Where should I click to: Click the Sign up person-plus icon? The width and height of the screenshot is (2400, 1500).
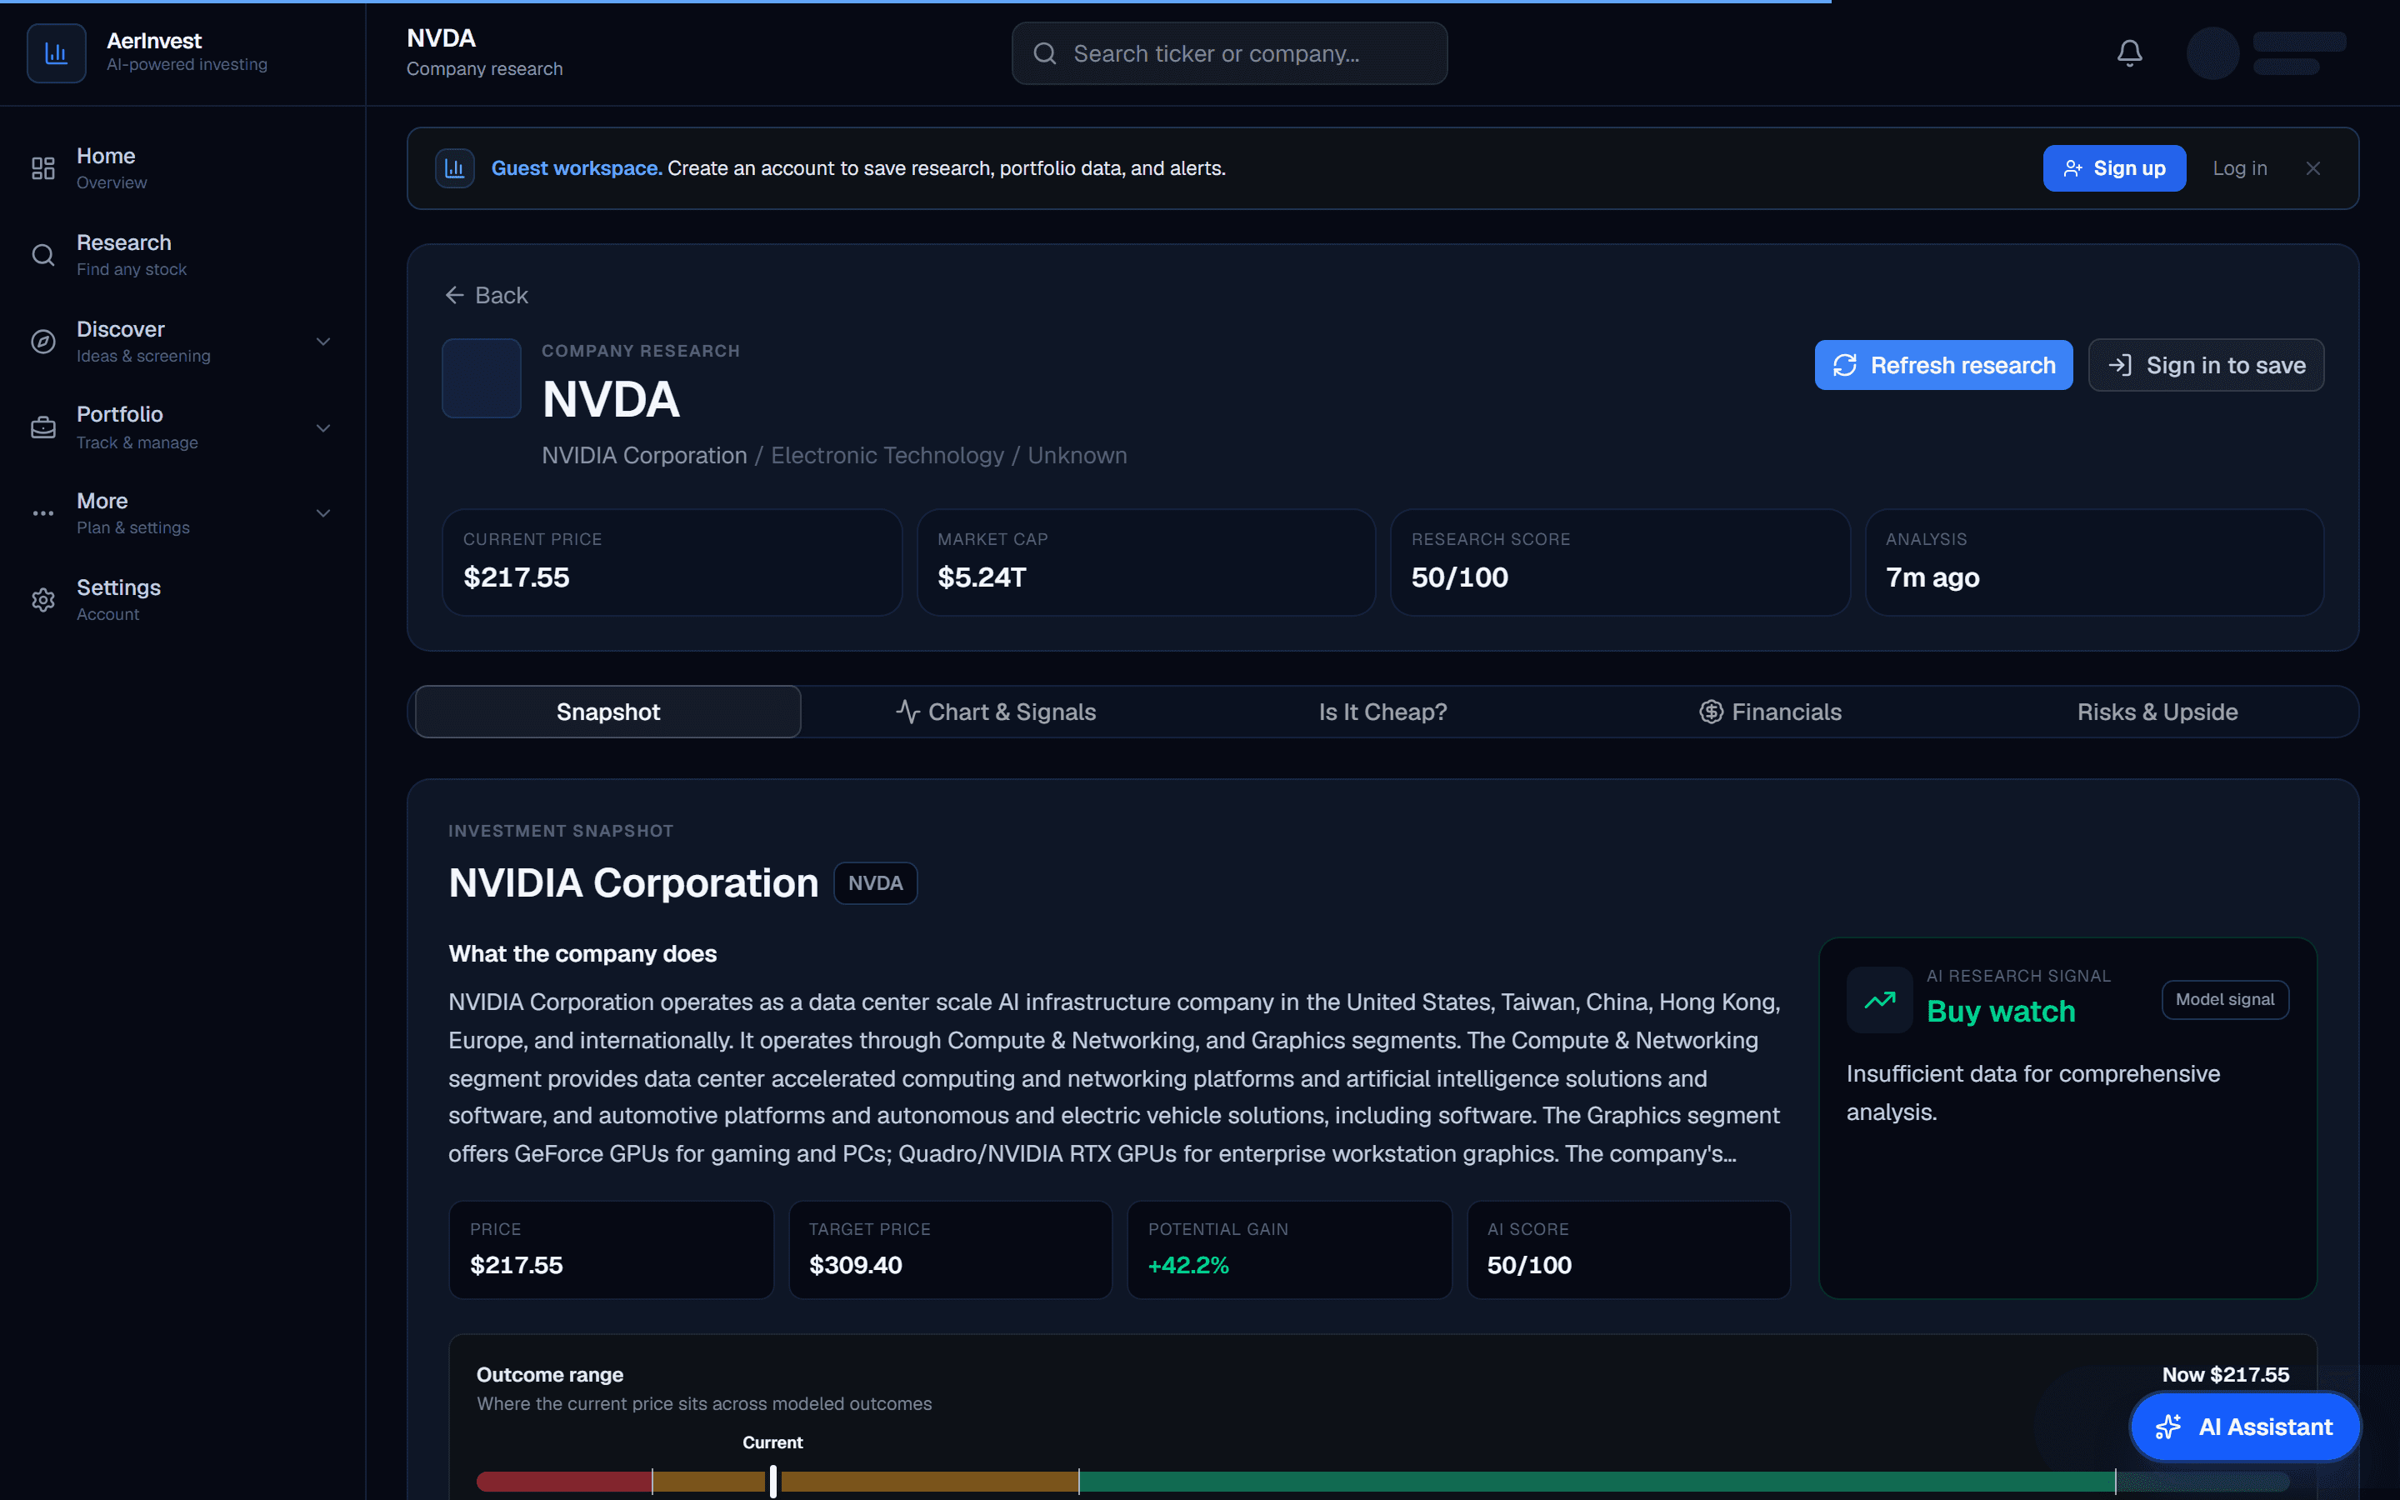pyautogui.click(x=2072, y=168)
